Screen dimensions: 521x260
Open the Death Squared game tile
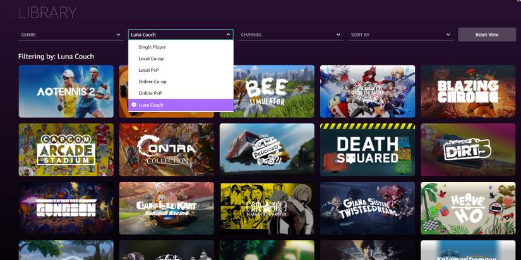click(367, 149)
